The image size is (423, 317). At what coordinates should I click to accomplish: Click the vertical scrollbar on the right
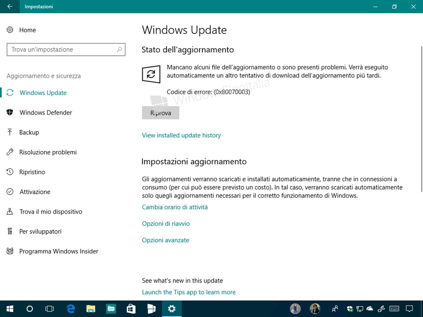tap(422, 118)
